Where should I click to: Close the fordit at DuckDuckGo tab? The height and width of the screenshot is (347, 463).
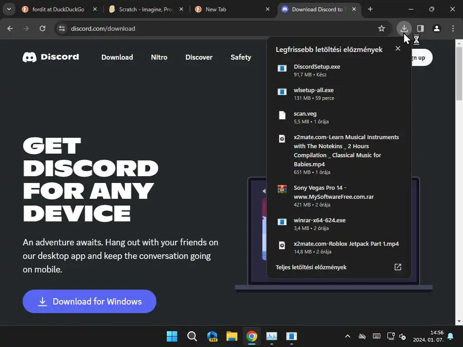(x=95, y=9)
